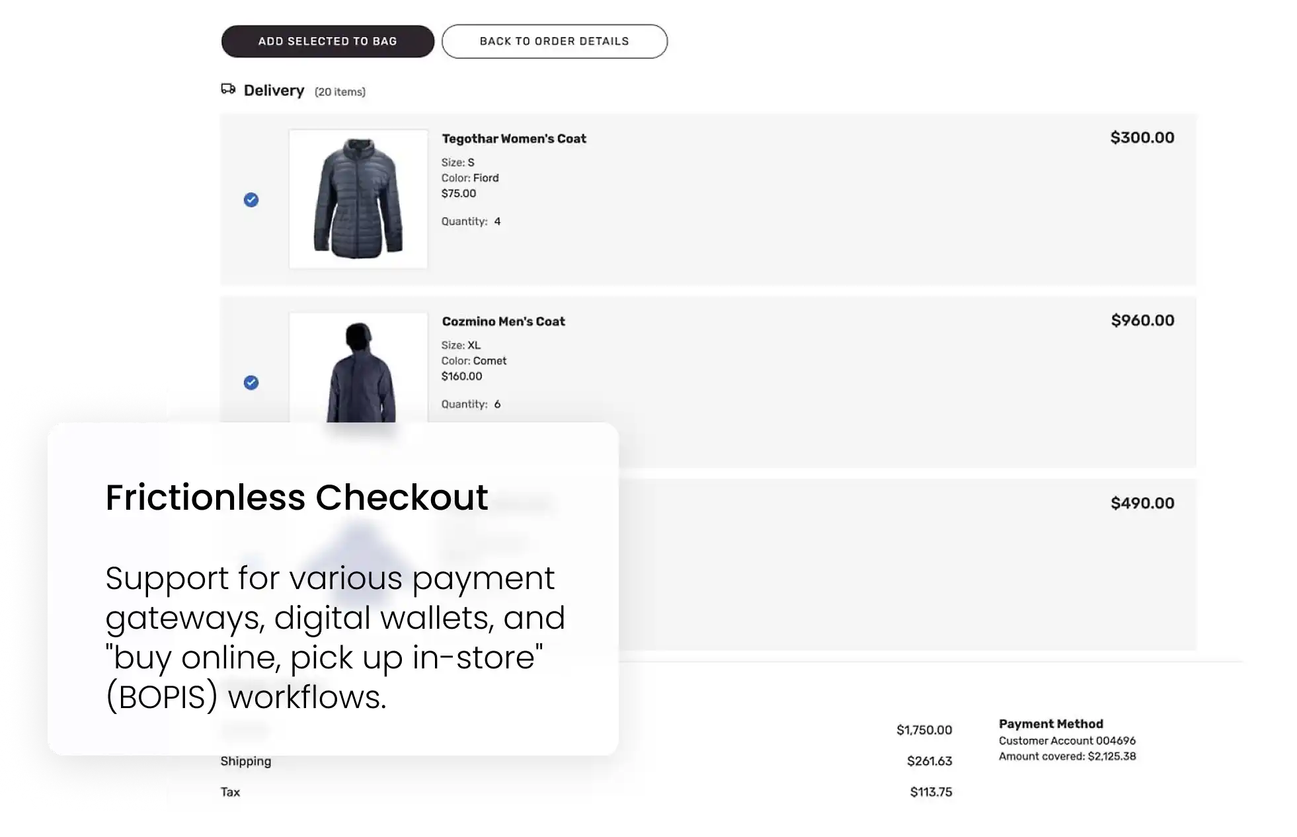1297x837 pixels.
Task: Click the Delivery truck icon
Action: [228, 87]
